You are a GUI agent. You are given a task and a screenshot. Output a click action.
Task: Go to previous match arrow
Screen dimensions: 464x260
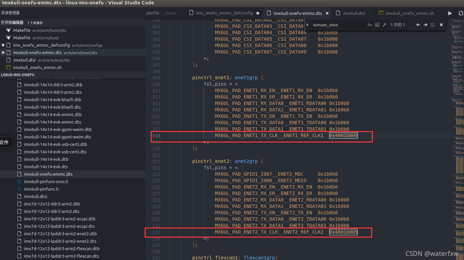pos(418,25)
